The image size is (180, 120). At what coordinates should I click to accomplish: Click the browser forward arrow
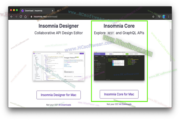(16, 17)
